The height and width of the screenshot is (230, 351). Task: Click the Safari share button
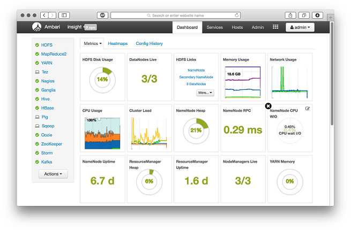tap(290, 15)
